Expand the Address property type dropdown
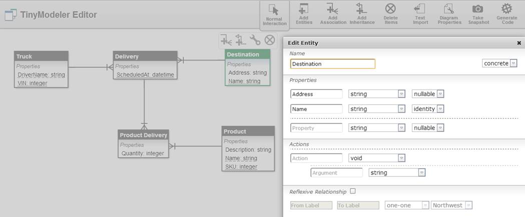 click(x=377, y=94)
